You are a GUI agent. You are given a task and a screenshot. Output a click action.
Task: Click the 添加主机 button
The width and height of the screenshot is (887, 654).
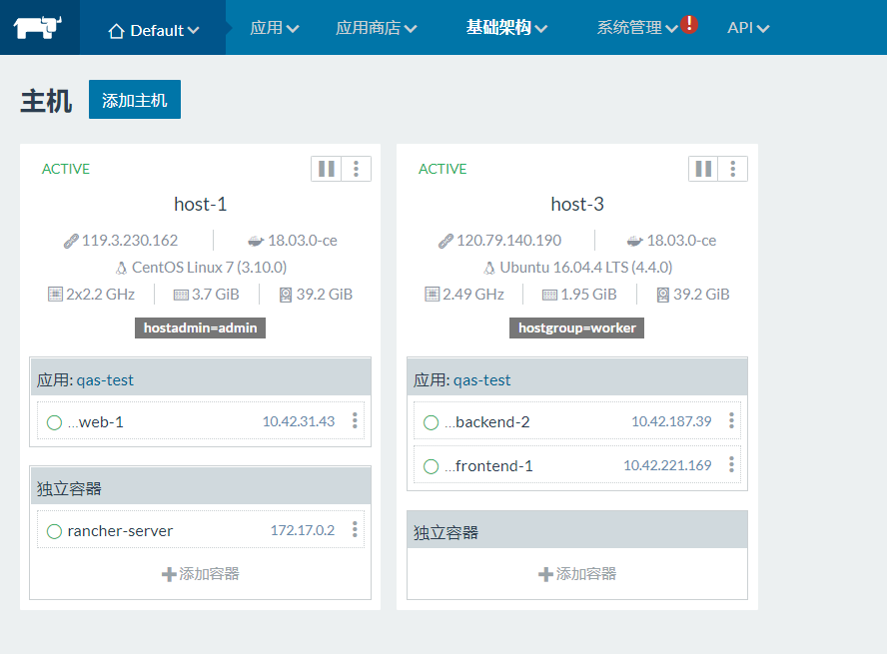(135, 100)
